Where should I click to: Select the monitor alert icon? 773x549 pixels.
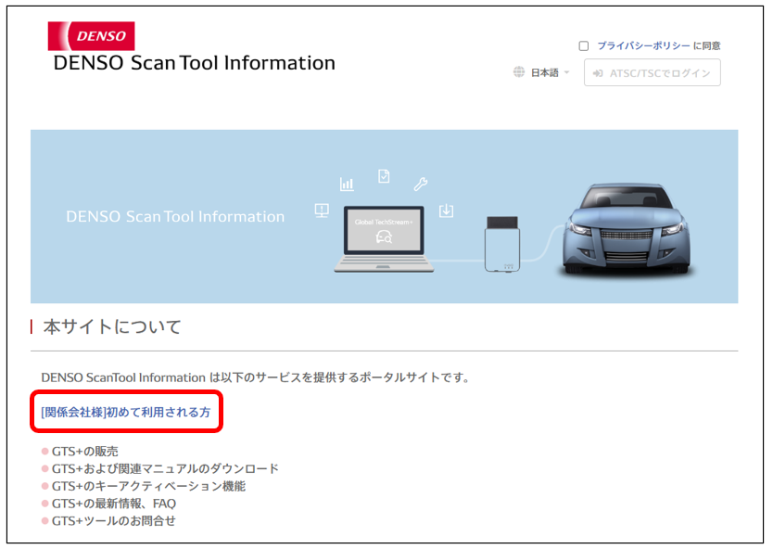point(322,210)
